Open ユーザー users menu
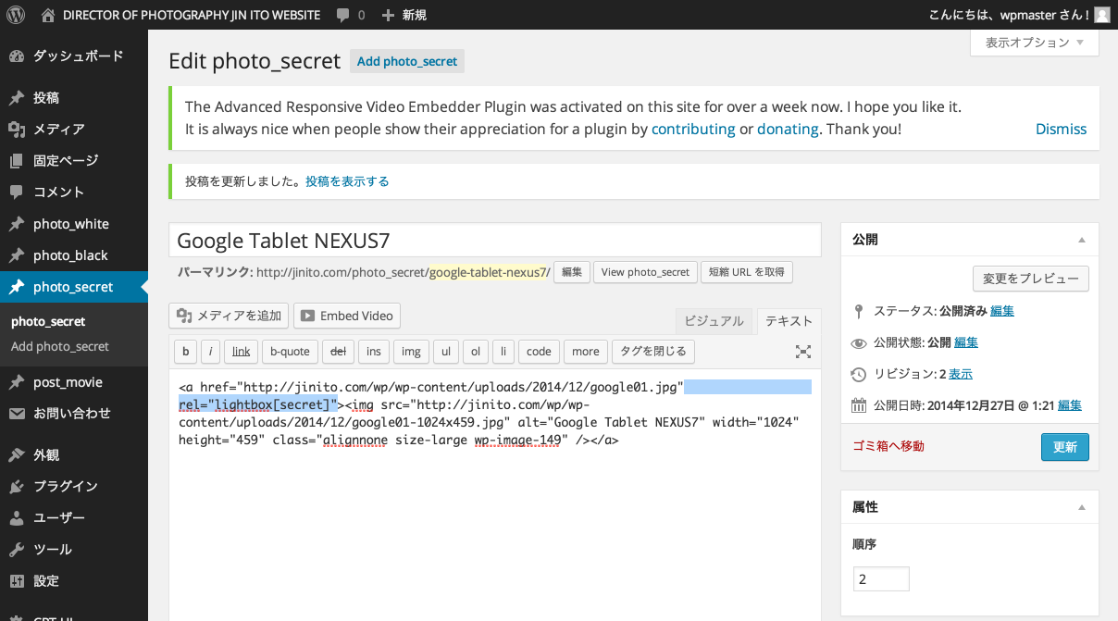The image size is (1118, 621). pos(74,517)
